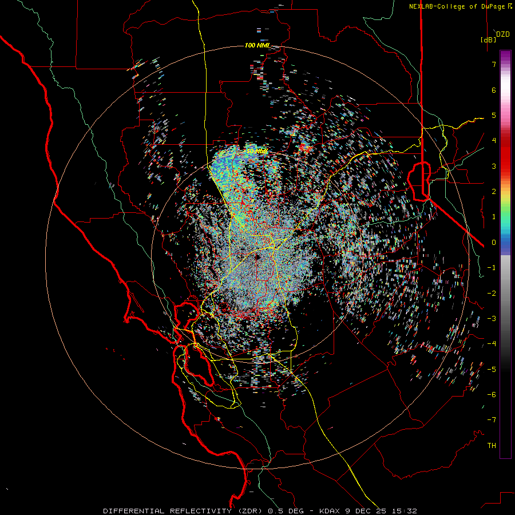Click the -6 tick label on scale
Image resolution: width=515 pixels, height=515 pixels.
[492, 394]
